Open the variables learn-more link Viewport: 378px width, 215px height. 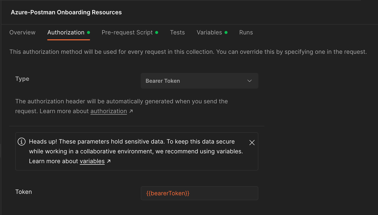(92, 161)
